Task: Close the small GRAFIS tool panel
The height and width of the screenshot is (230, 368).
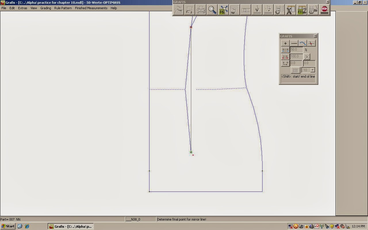Action: pos(315,36)
